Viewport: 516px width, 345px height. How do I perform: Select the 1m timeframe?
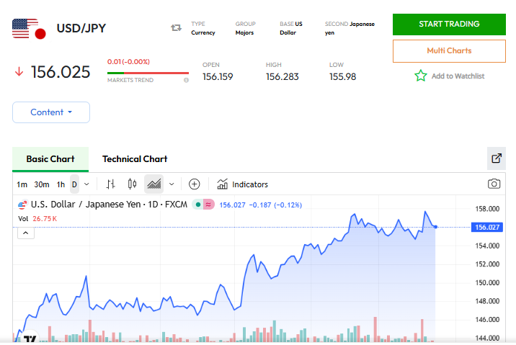22,184
